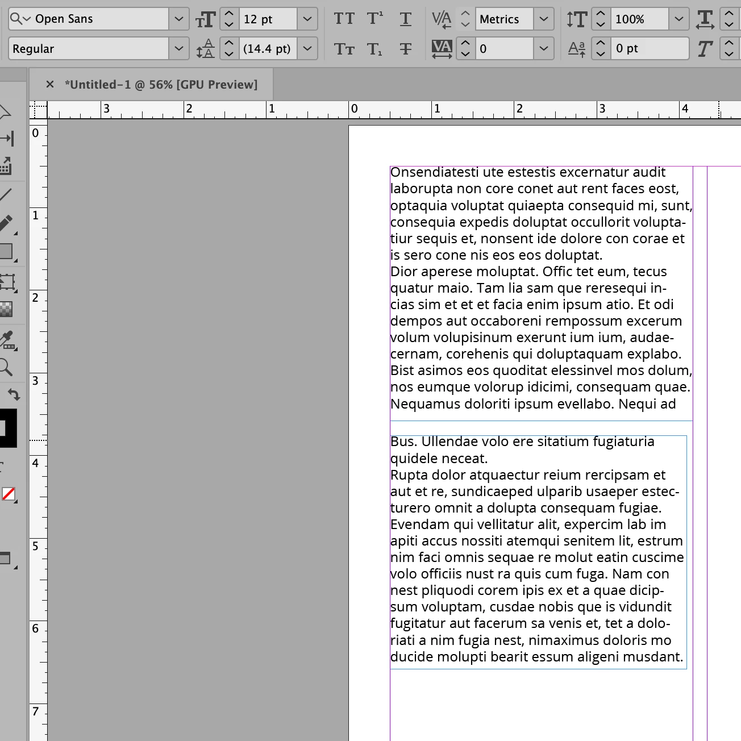Image resolution: width=741 pixels, height=741 pixels.
Task: Select the Free Transform tool
Action: [x=7, y=282]
